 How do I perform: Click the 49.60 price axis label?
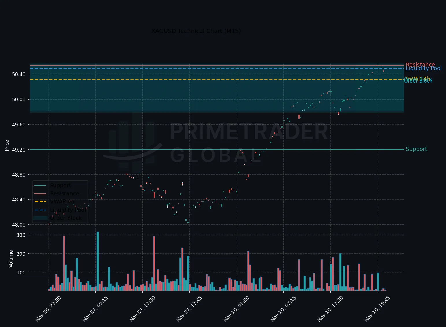point(19,125)
